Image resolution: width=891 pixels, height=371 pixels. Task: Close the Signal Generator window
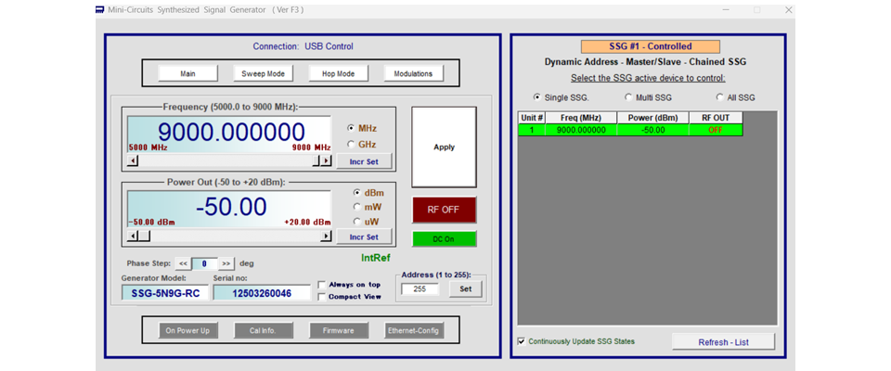(788, 9)
